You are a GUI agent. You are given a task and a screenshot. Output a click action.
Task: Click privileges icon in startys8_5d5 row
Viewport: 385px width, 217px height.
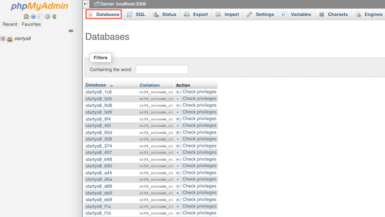tap(178, 99)
